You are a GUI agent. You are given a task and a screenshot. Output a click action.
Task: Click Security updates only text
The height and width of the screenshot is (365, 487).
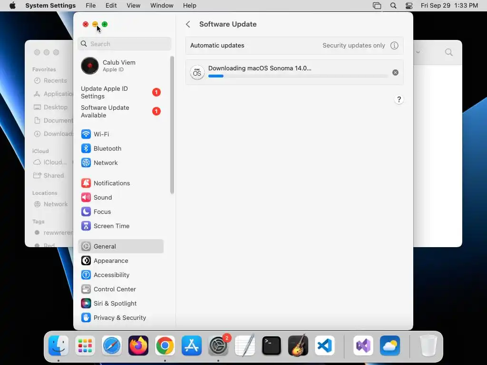tap(354, 45)
